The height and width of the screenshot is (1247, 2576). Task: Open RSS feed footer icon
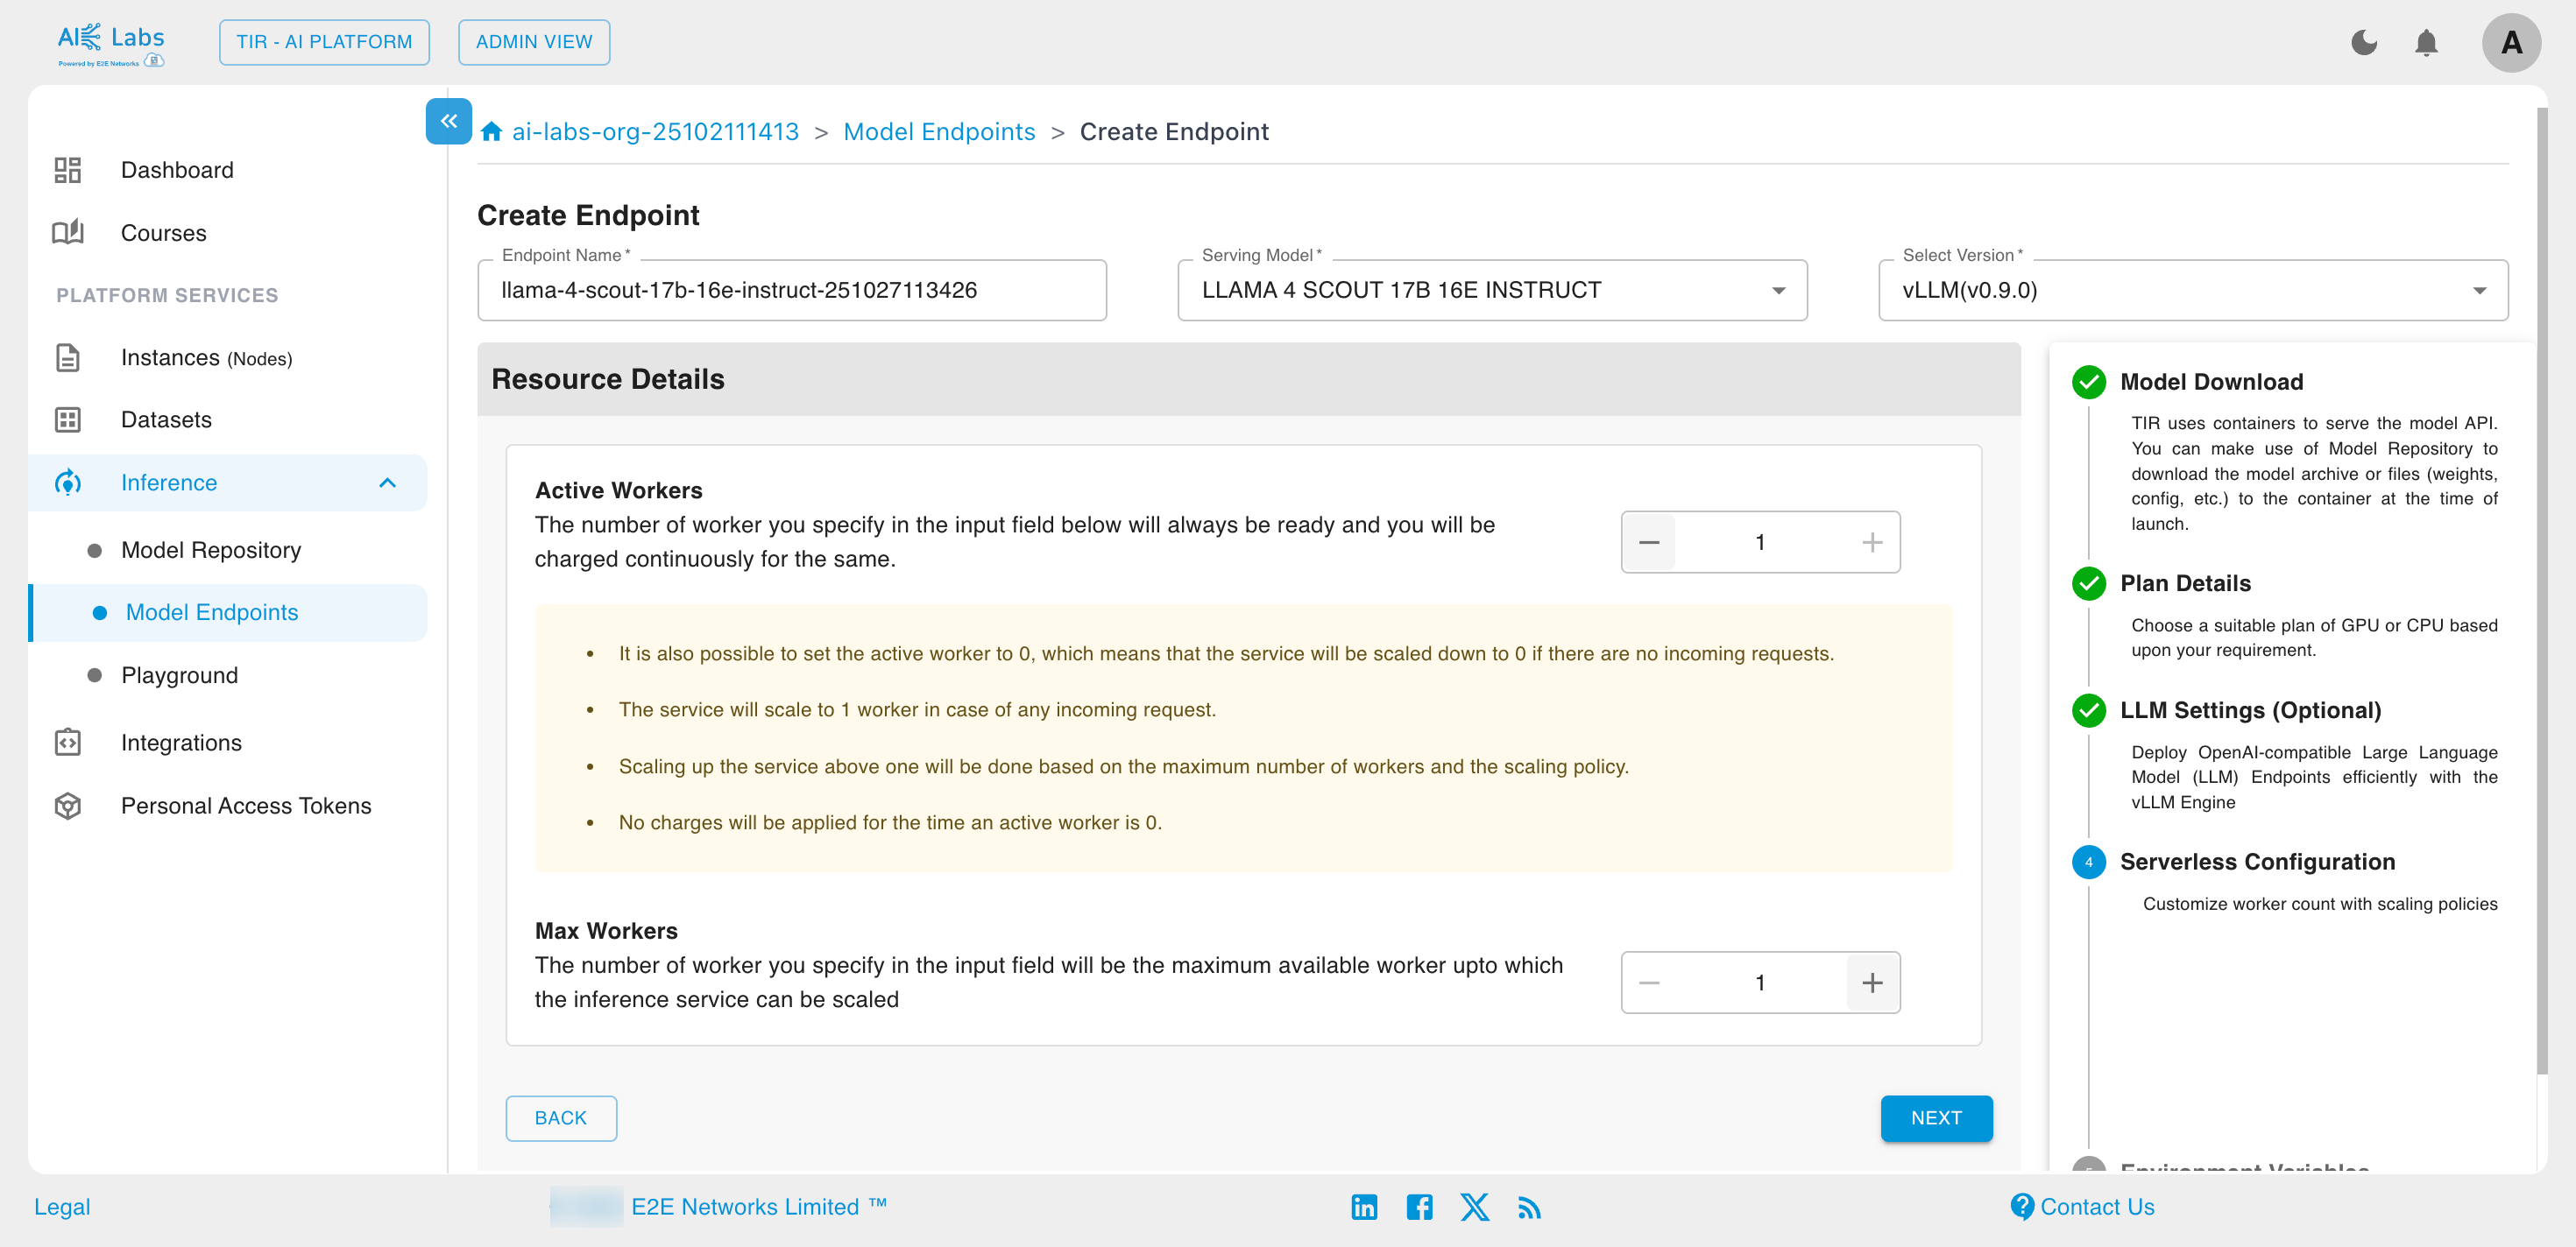coord(1529,1208)
